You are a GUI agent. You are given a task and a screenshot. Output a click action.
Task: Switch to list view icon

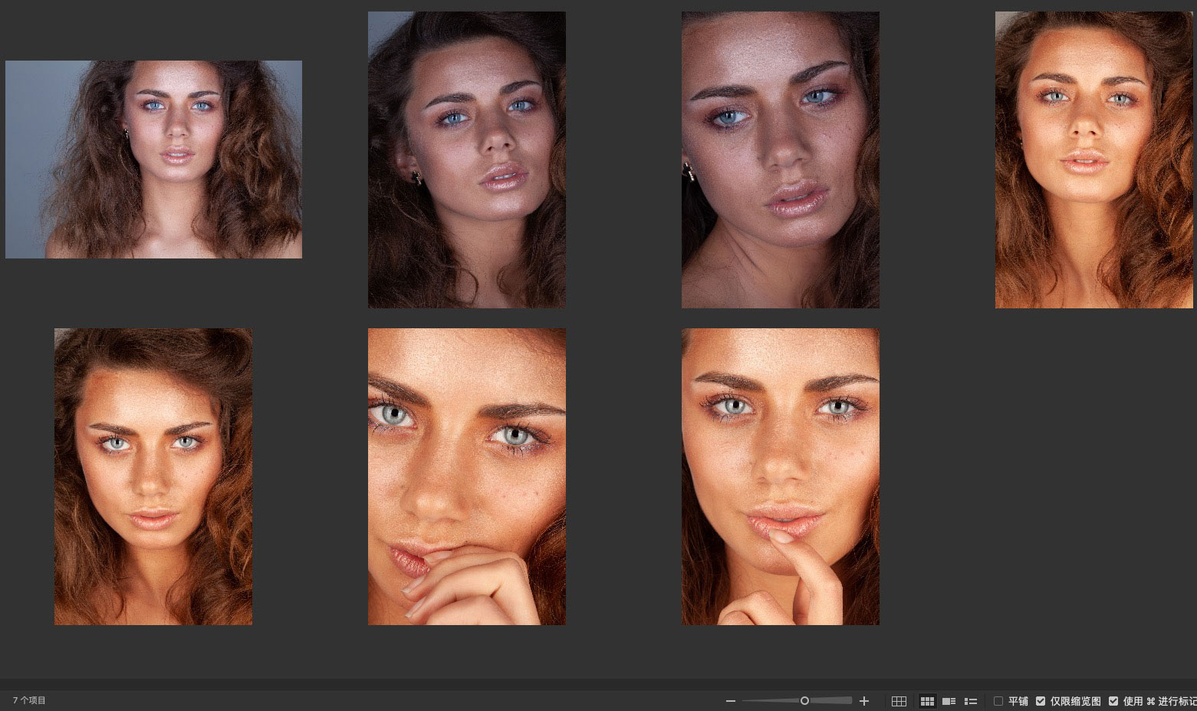[970, 701]
